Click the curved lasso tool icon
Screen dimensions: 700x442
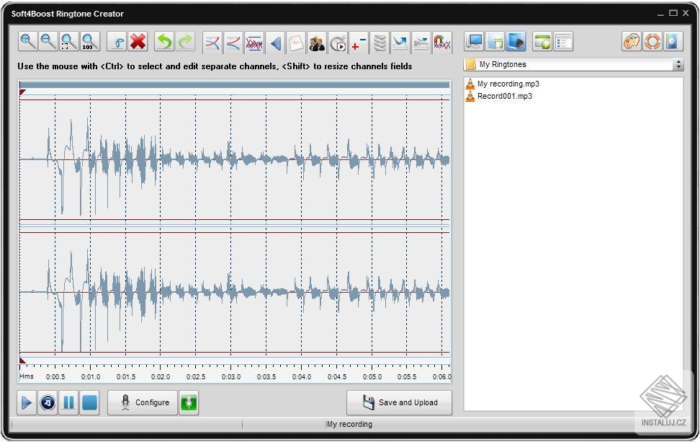point(118,42)
